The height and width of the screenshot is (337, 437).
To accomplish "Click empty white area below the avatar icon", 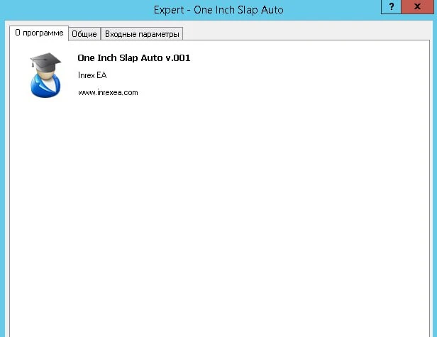I will 45,177.
